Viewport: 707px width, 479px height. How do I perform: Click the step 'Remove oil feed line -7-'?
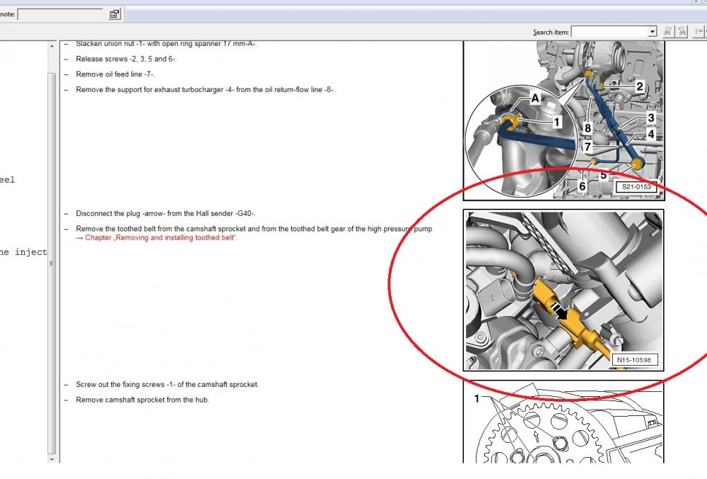(115, 74)
